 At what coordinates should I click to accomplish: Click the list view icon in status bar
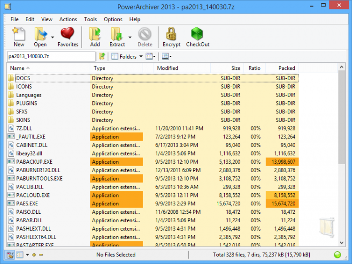(x=20, y=255)
